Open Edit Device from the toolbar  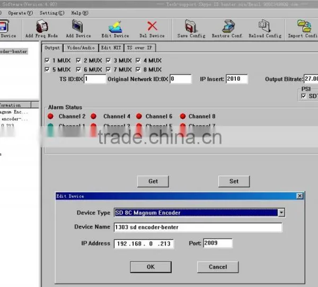click(x=115, y=27)
